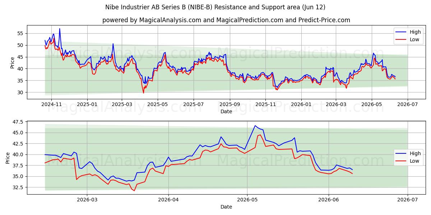This screenshot has height=215, width=431.
Task: Click the '2026-06' x-axis label in the bottom chart
Action: [329, 200]
